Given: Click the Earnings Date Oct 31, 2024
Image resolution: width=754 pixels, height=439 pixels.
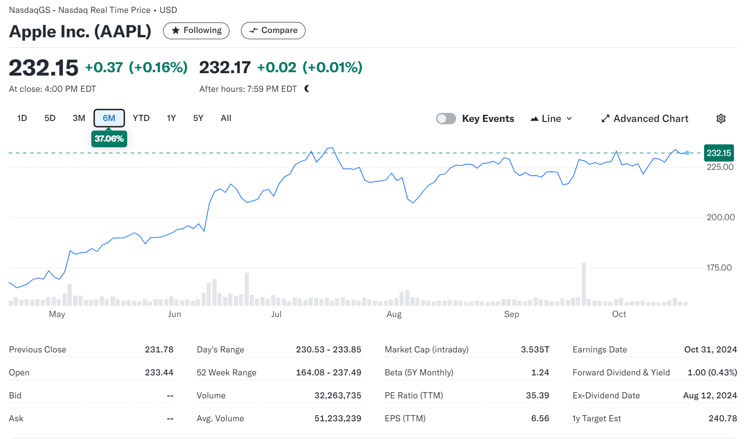Looking at the screenshot, I should coord(710,350).
